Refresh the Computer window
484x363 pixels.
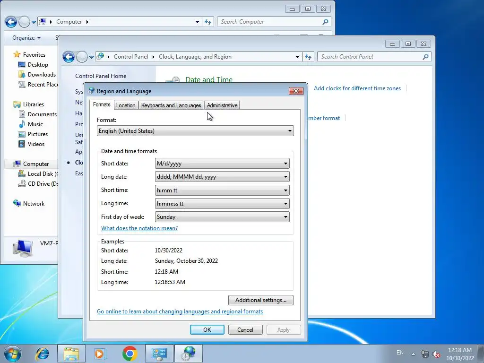(x=208, y=22)
